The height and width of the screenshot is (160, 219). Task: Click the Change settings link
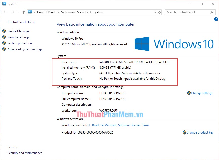point(202,93)
